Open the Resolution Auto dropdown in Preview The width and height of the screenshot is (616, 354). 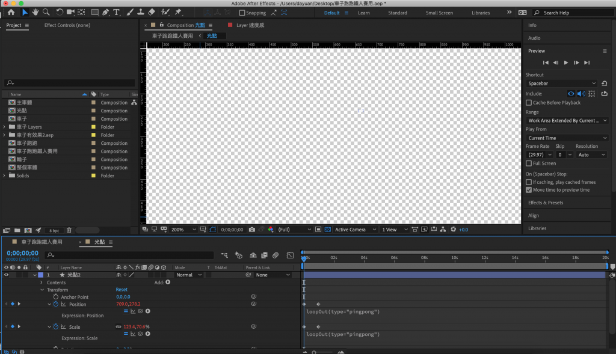(591, 155)
